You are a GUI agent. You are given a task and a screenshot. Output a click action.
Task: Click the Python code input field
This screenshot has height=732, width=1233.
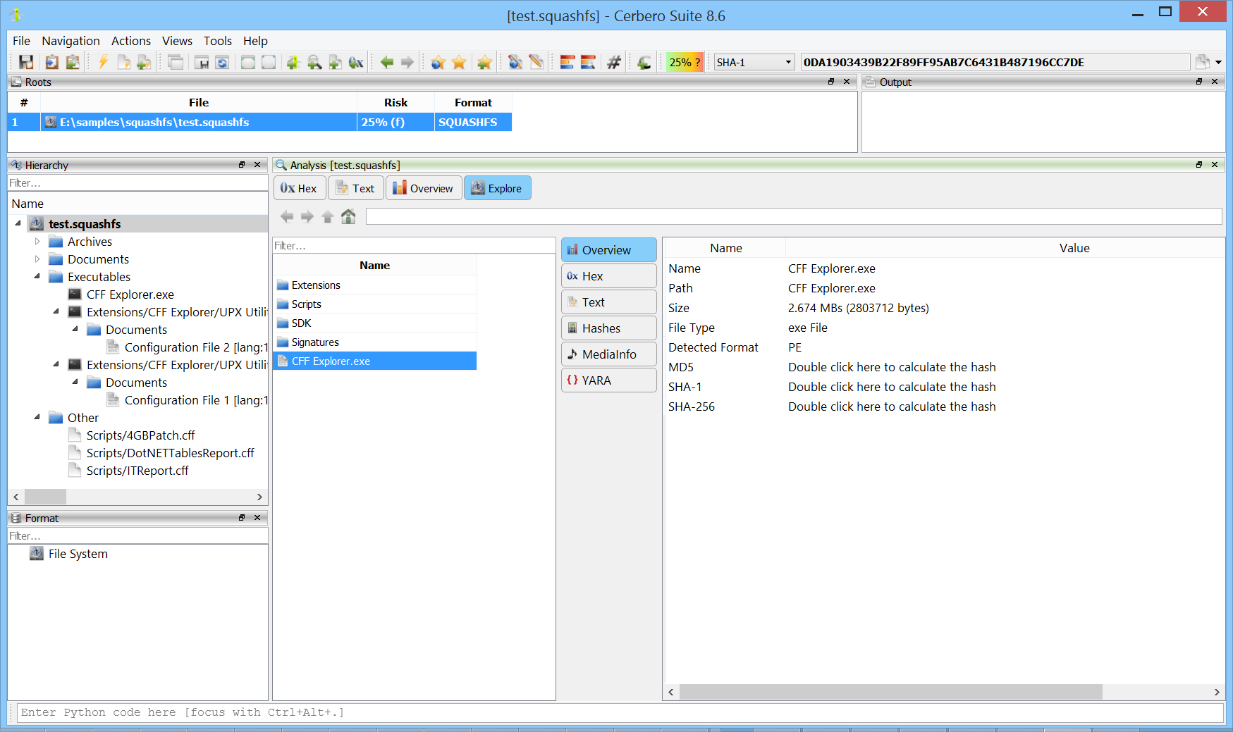tap(619, 712)
